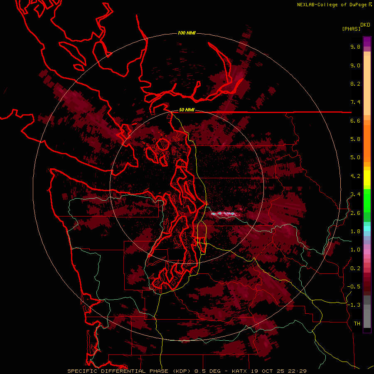Click the 8.2 legend value
This screenshot has height=374, width=374.
click(355, 84)
